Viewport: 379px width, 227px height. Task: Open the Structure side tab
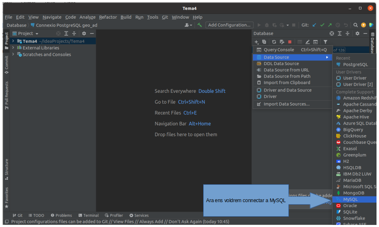coord(7,169)
